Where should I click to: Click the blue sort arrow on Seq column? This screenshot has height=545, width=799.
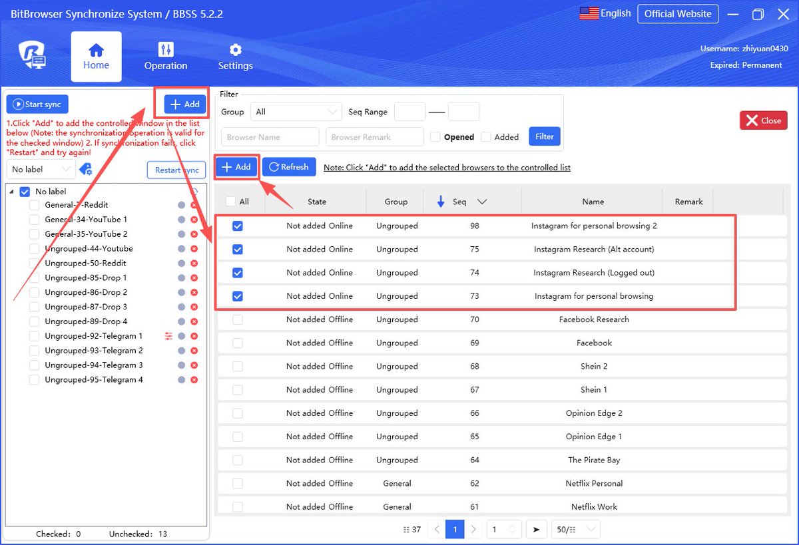point(440,202)
